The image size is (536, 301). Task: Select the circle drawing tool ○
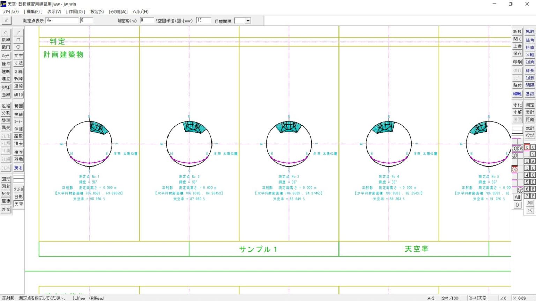click(x=17, y=47)
